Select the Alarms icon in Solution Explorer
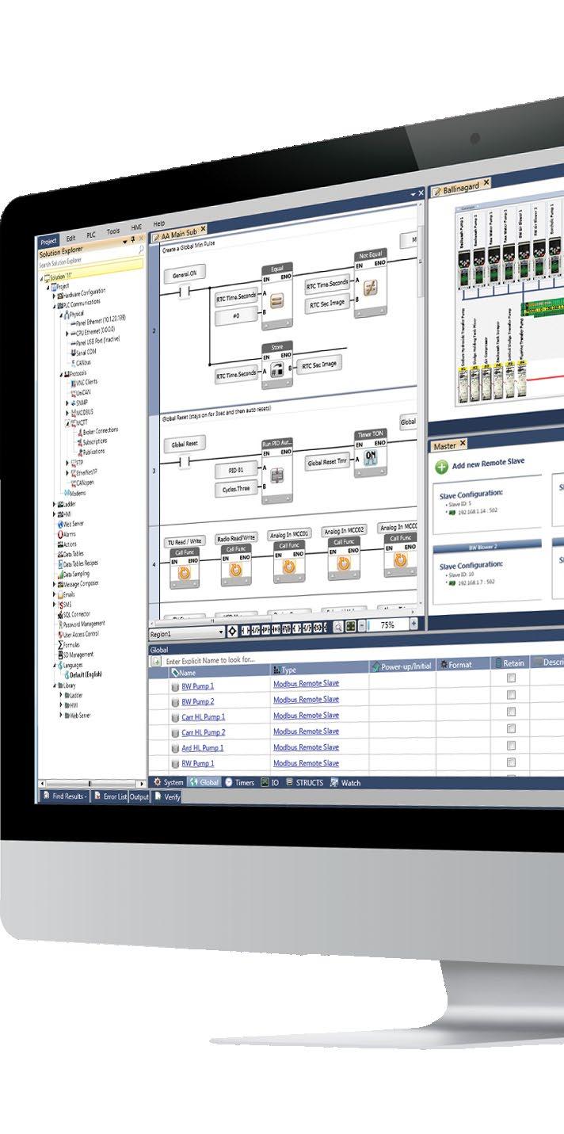Screen dimensions: 564x1134 click(59, 534)
